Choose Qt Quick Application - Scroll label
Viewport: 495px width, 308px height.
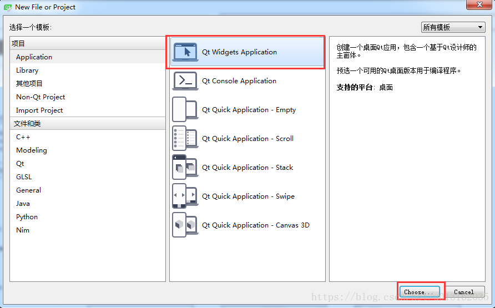(247, 139)
